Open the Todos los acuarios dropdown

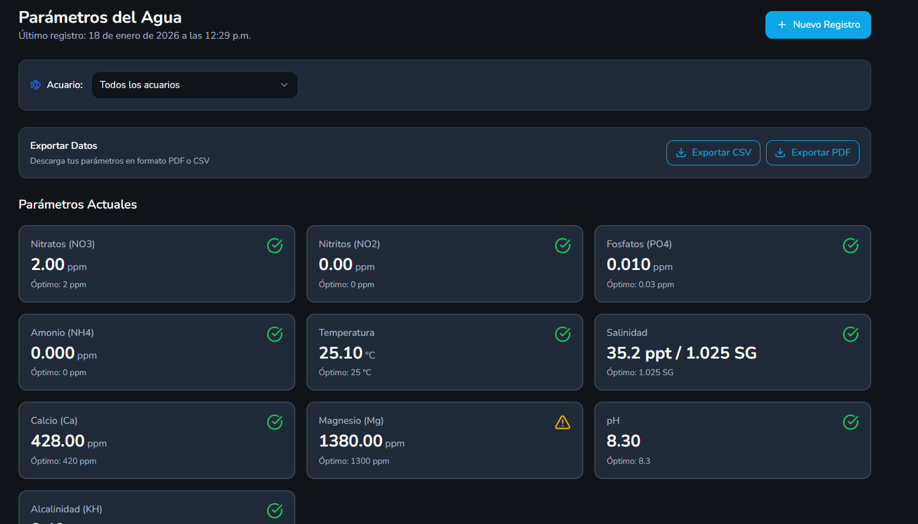pos(194,85)
